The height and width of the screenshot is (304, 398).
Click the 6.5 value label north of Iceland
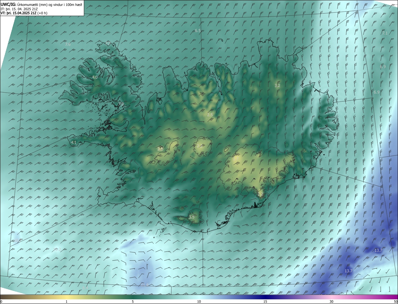click(198, 30)
